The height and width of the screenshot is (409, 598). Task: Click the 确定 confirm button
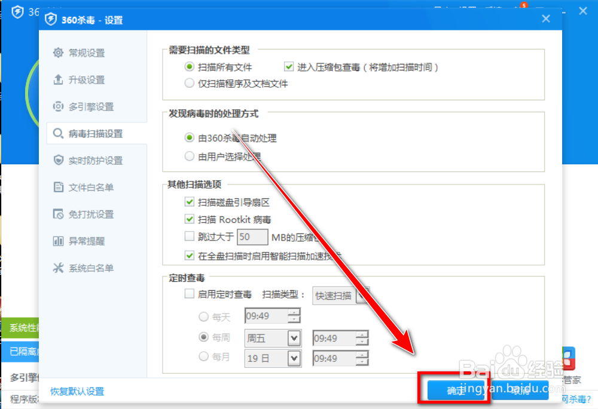point(456,390)
